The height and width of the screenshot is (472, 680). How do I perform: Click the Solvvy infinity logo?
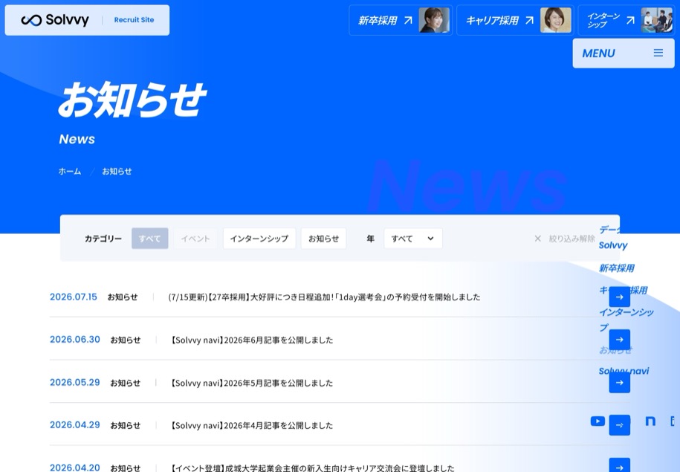click(x=31, y=20)
